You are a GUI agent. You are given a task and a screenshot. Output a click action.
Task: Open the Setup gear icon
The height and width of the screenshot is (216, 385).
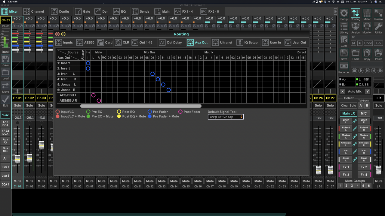point(344,13)
